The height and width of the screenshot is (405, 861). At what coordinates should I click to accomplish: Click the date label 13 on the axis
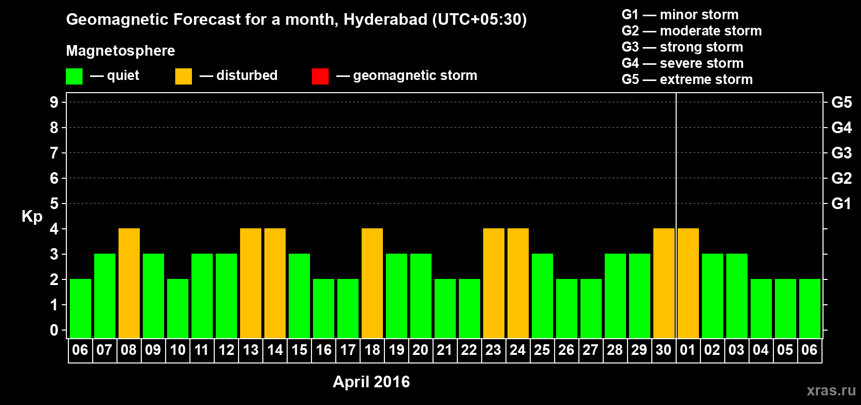click(250, 350)
